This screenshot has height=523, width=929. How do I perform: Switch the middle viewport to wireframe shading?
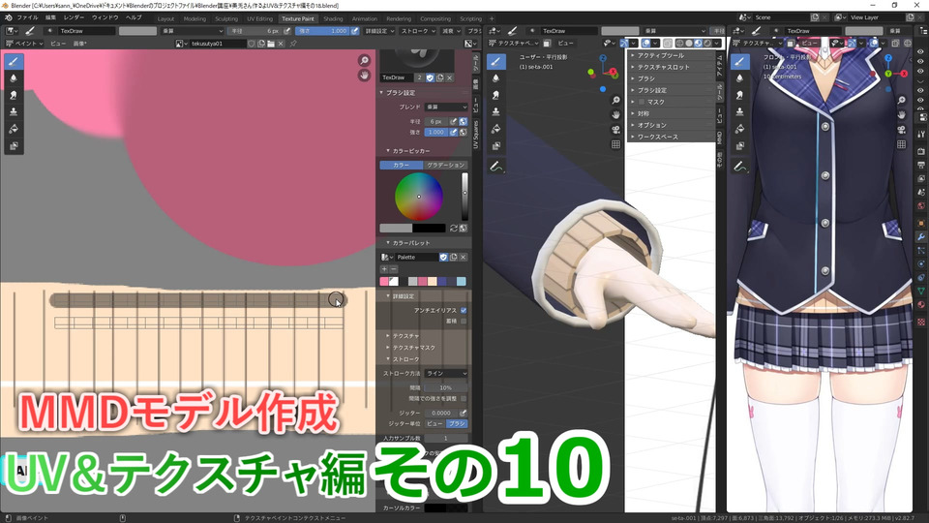[679, 44]
